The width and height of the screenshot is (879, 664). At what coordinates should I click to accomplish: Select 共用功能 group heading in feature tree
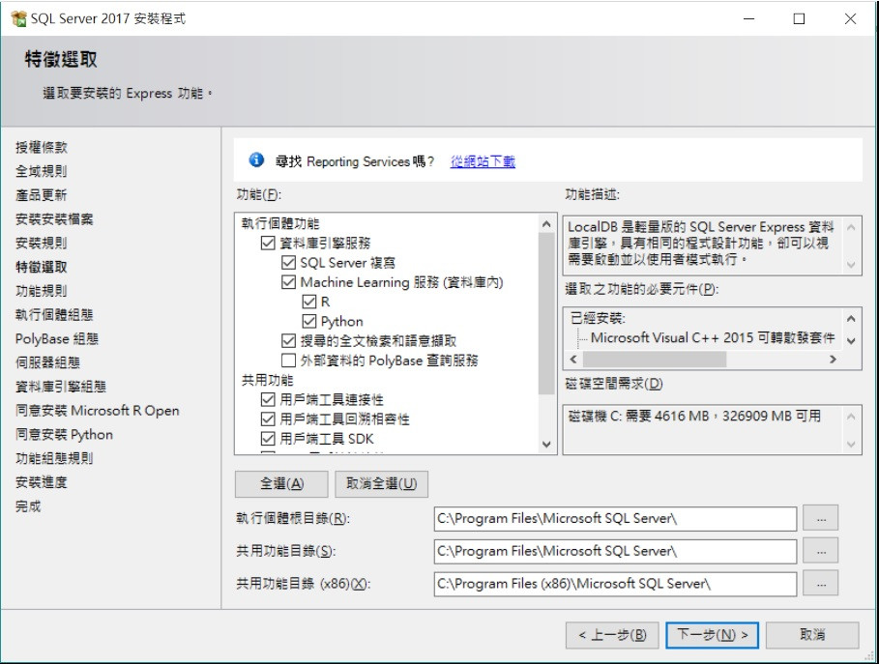[268, 380]
